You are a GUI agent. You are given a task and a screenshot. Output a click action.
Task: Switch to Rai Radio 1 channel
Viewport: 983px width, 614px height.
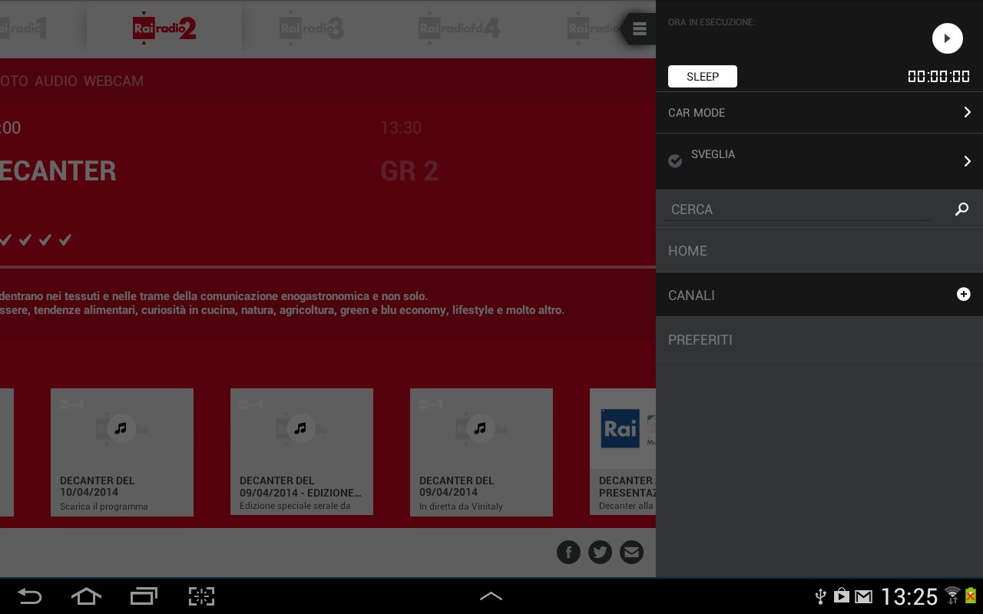(24, 29)
